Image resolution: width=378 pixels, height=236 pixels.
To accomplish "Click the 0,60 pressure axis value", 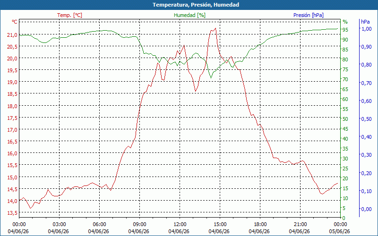I will coord(367,101).
